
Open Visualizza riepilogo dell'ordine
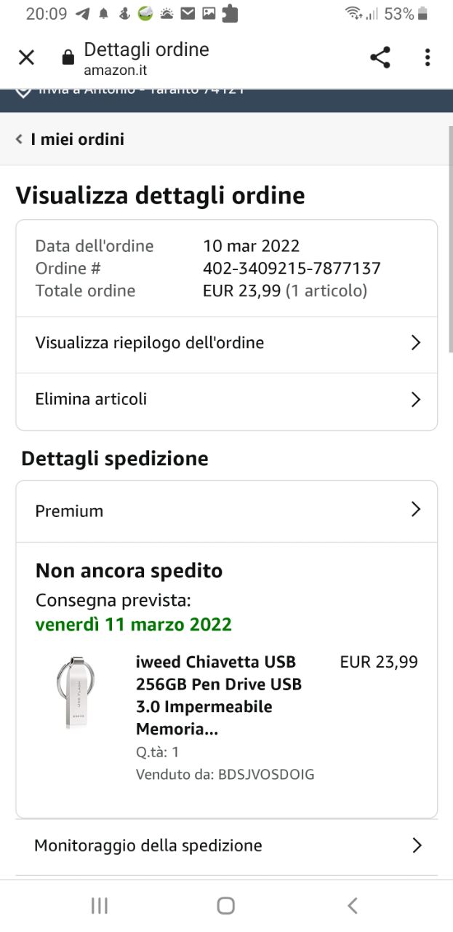coord(226,343)
